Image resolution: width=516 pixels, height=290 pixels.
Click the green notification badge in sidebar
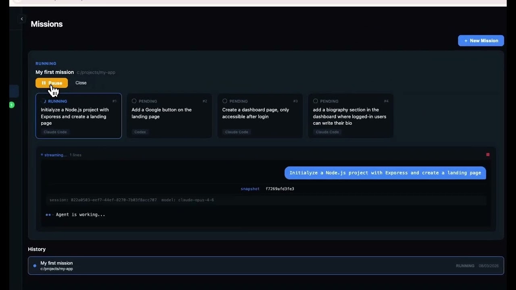(x=12, y=105)
